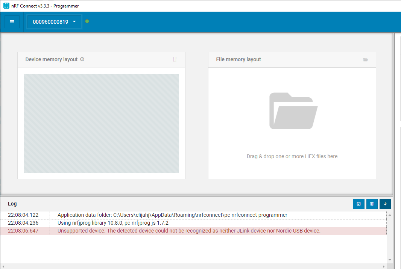
Task: Select the device memory layout striped area
Action: [101, 123]
